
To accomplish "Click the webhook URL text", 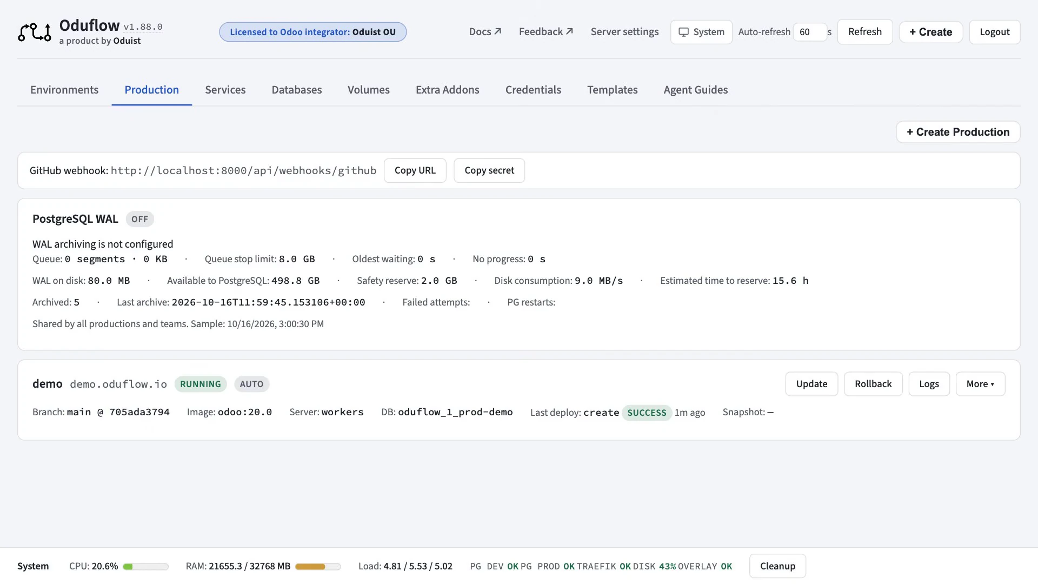I will tap(243, 170).
